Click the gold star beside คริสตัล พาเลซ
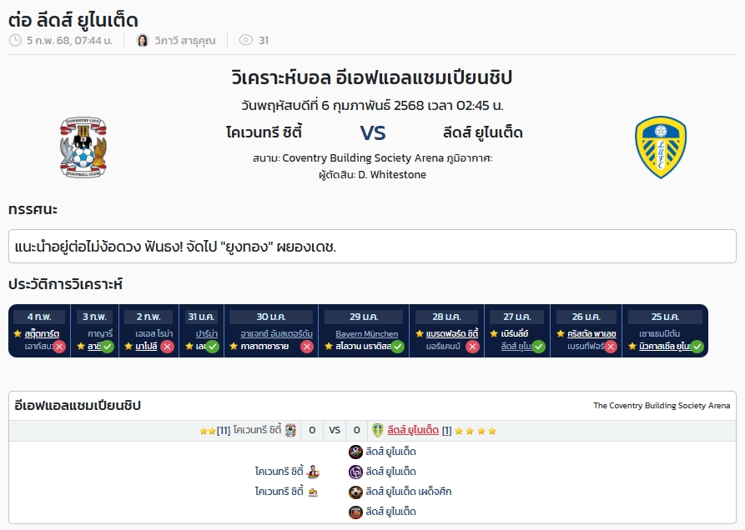Screen dimensions: 745x530 click(x=561, y=333)
